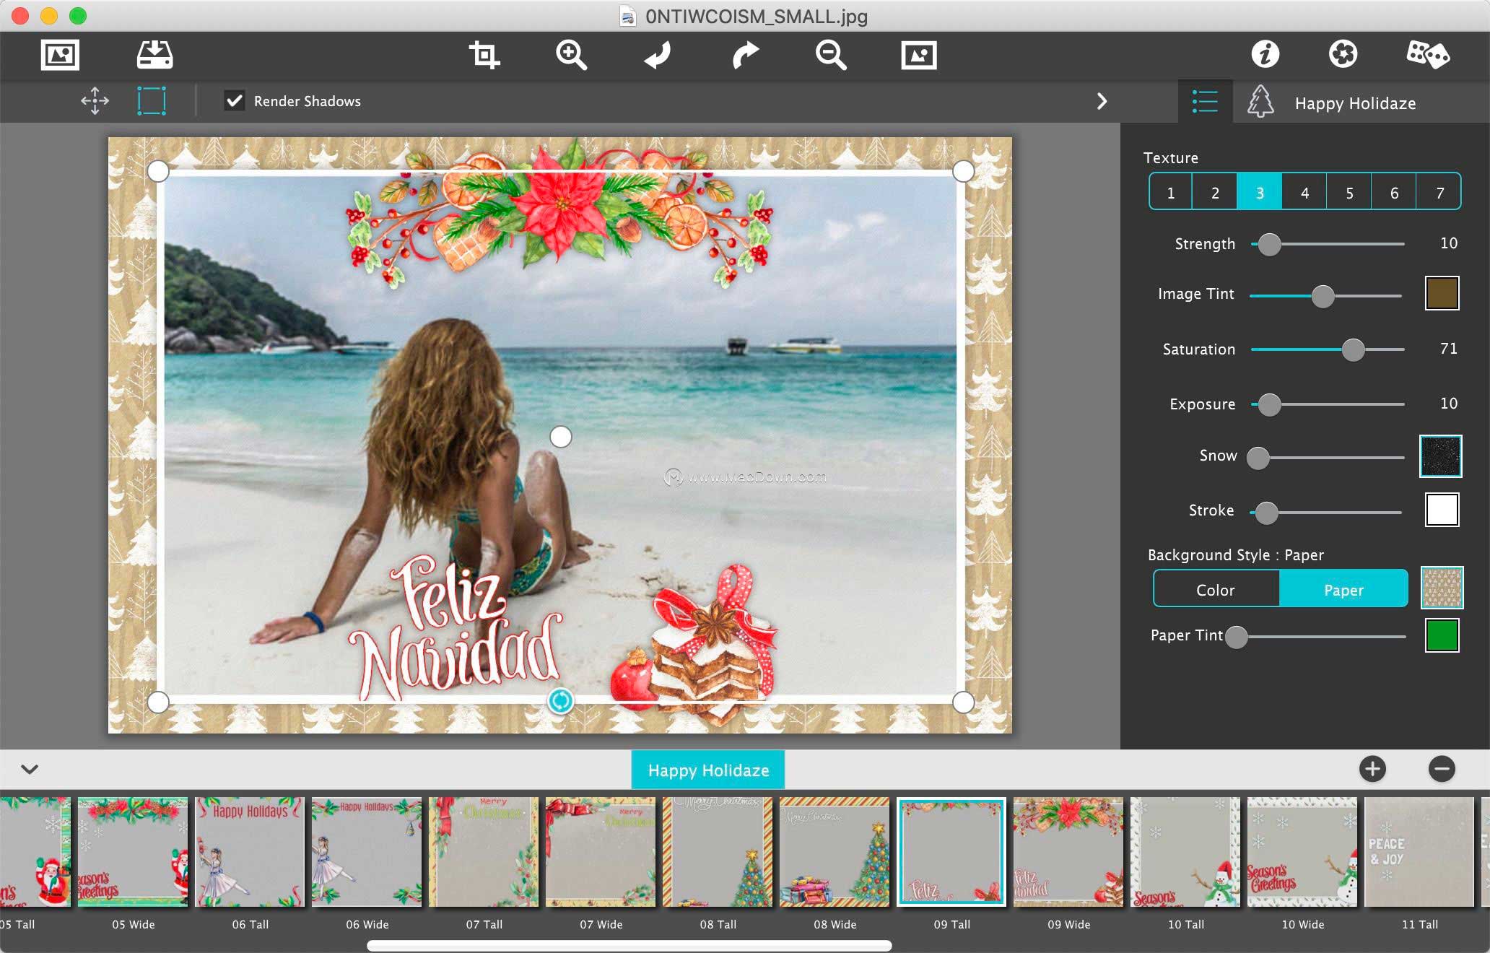
Task: Switch background style to Color
Action: coord(1214,589)
